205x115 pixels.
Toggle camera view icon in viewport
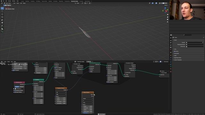168,19
